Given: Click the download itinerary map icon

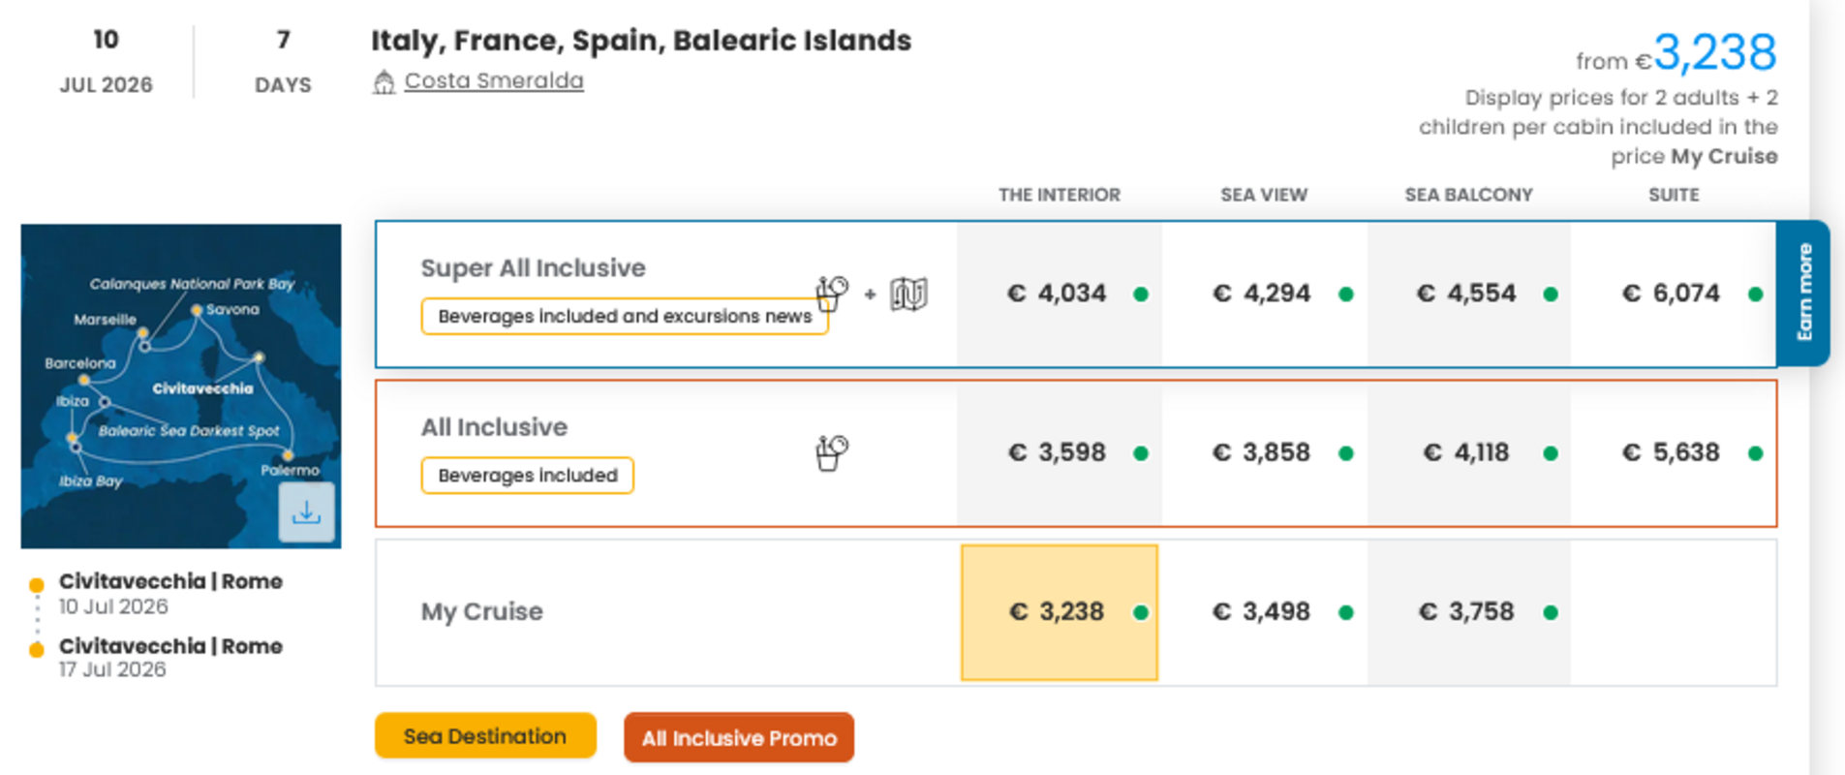Looking at the screenshot, I should (306, 511).
